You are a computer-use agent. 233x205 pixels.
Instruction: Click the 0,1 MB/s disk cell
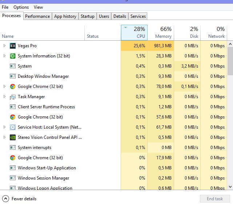(187, 87)
